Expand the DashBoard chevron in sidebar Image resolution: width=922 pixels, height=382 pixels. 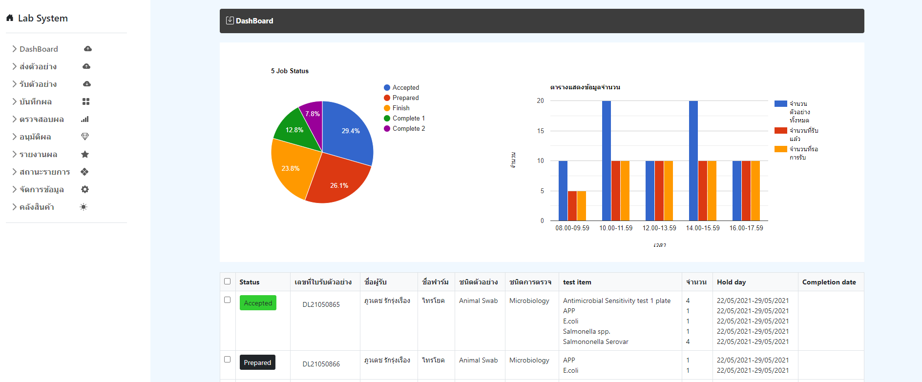[x=14, y=49]
